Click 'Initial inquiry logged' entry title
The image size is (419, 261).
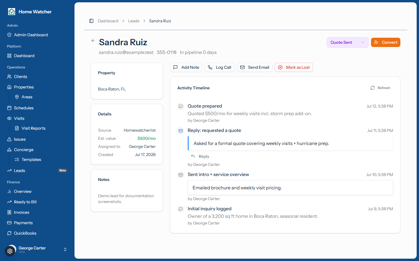pyautogui.click(x=210, y=209)
